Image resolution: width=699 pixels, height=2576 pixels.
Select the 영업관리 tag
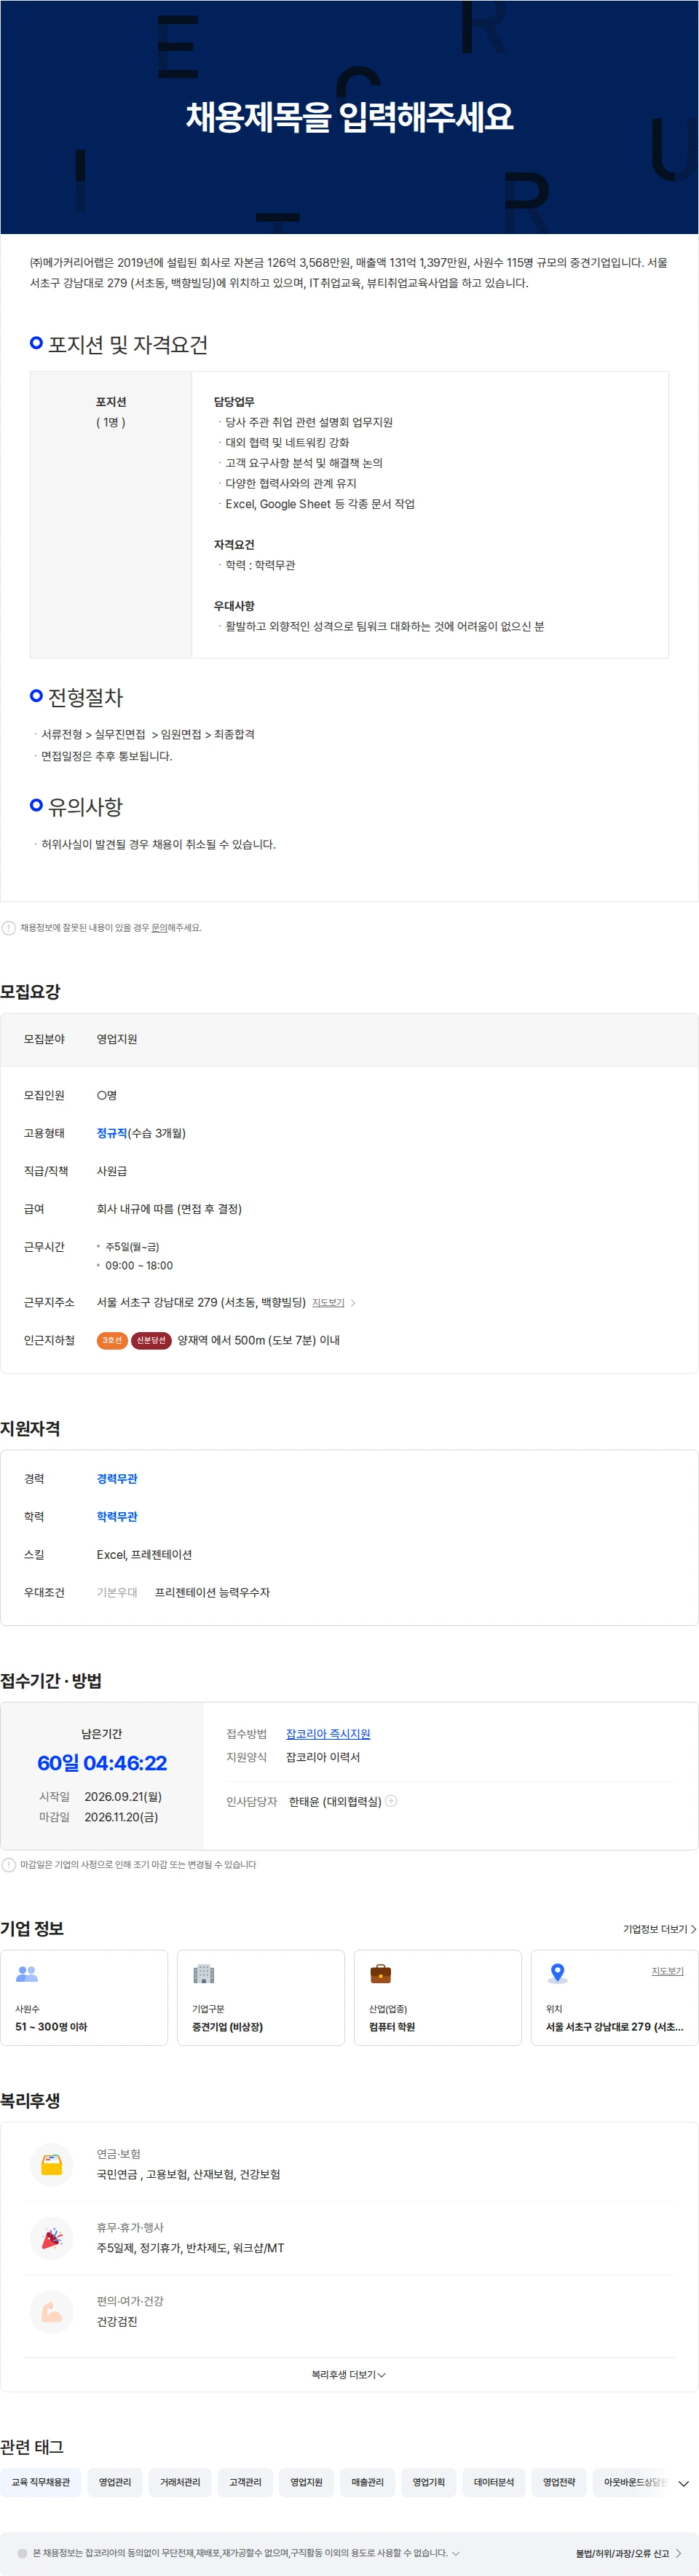pyautogui.click(x=115, y=2481)
